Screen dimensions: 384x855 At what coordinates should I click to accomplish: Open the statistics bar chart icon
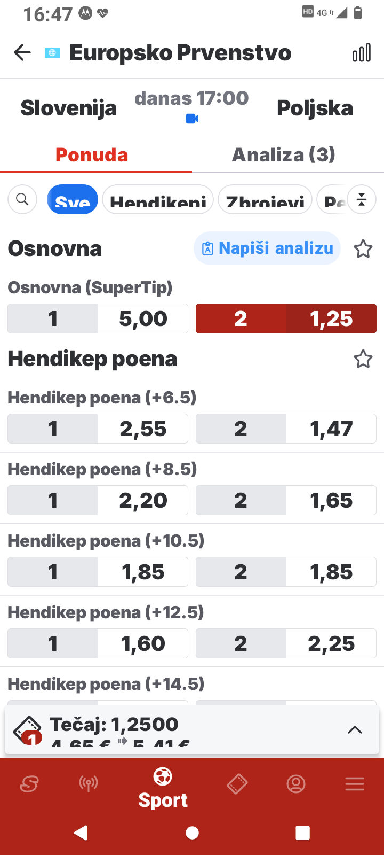(362, 52)
